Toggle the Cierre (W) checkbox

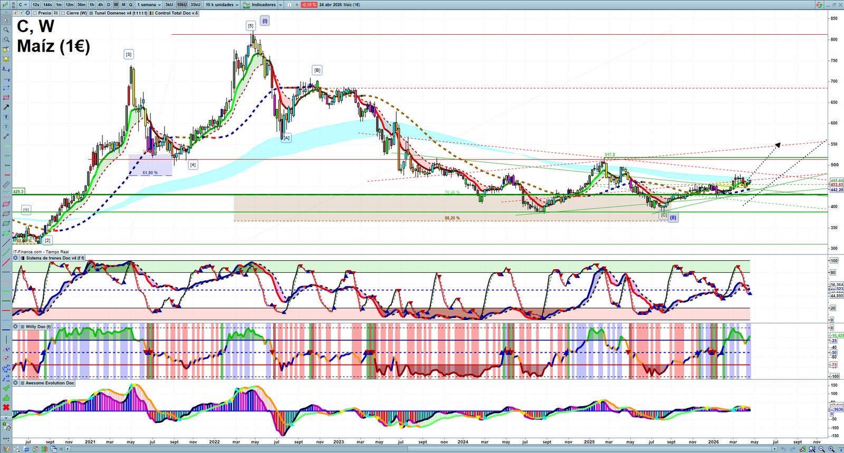[63, 13]
